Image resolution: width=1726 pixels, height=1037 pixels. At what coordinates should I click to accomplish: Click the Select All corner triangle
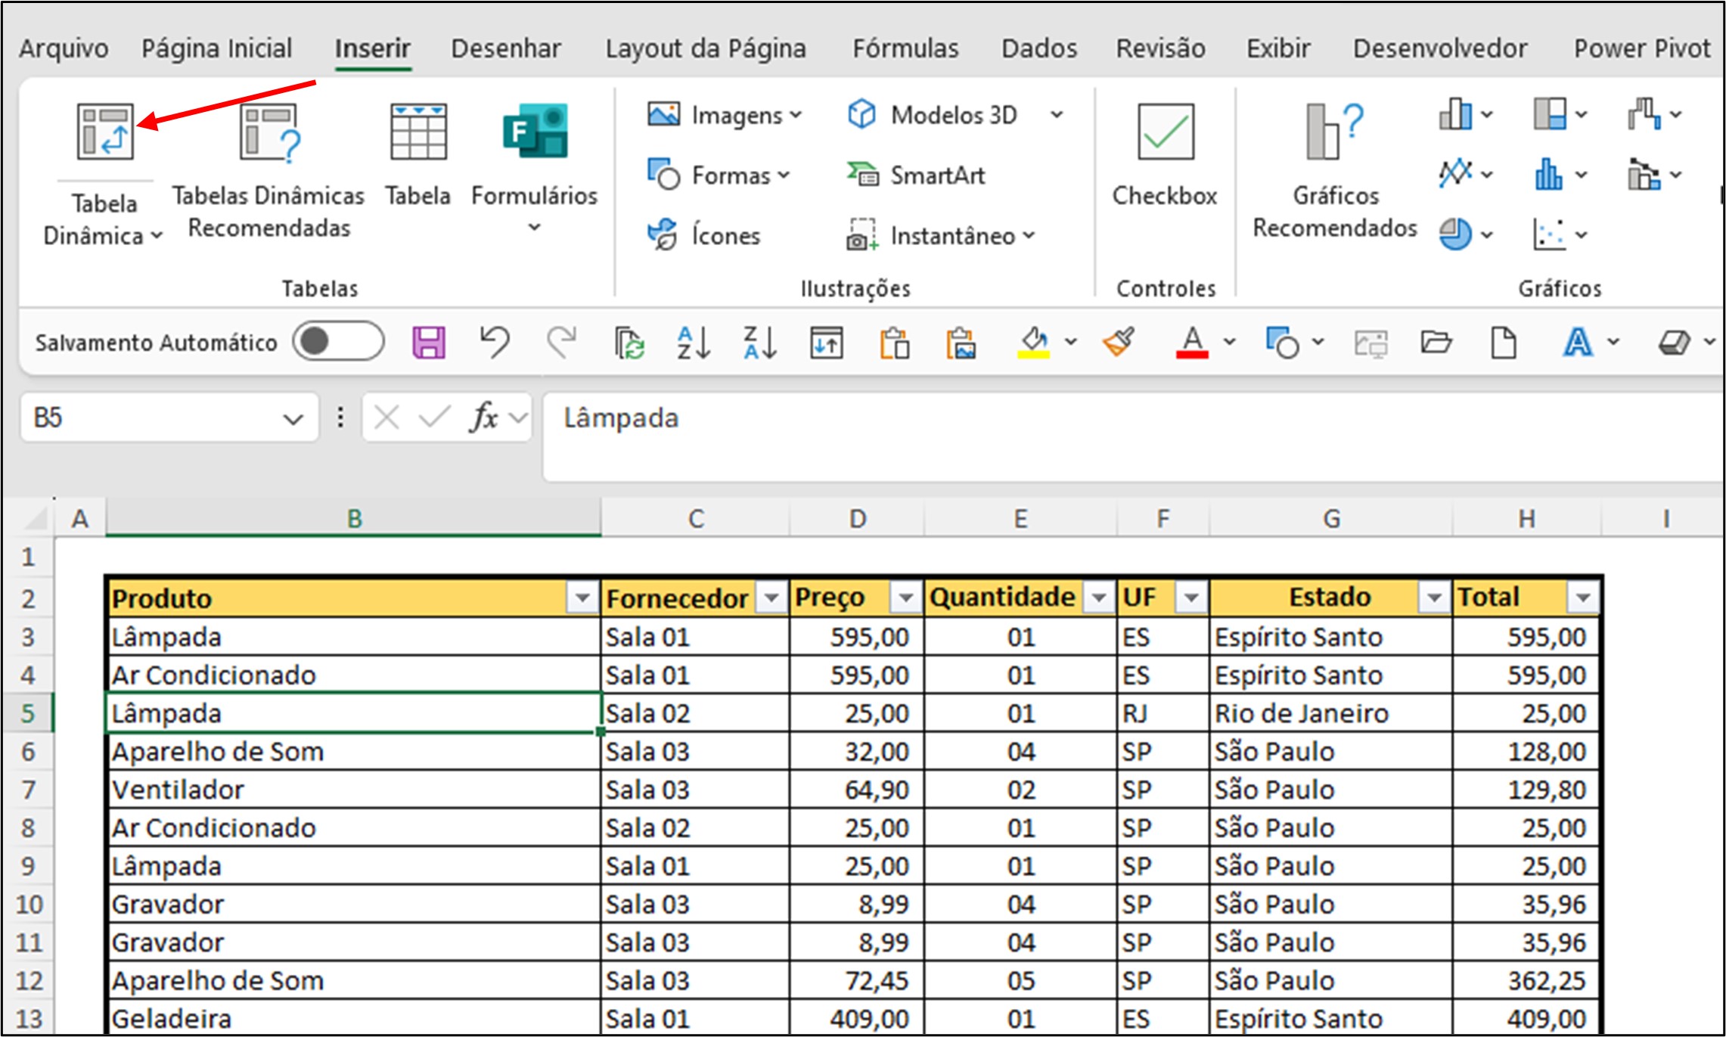(35, 520)
